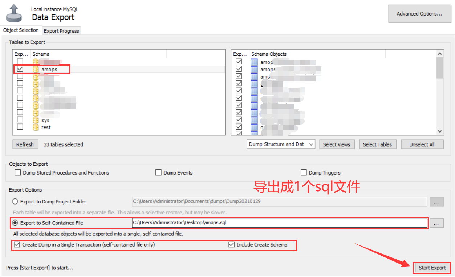
Task: Click the first blue table icon in Schema Objects
Action: [253, 62]
